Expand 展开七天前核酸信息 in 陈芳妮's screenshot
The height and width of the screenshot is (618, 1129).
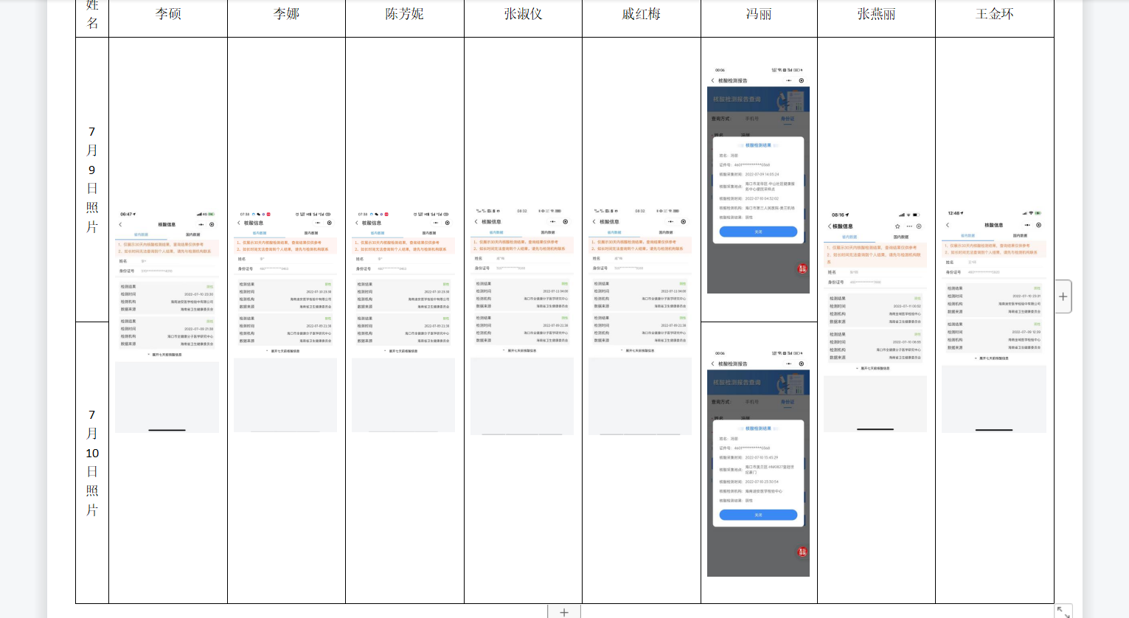point(403,351)
